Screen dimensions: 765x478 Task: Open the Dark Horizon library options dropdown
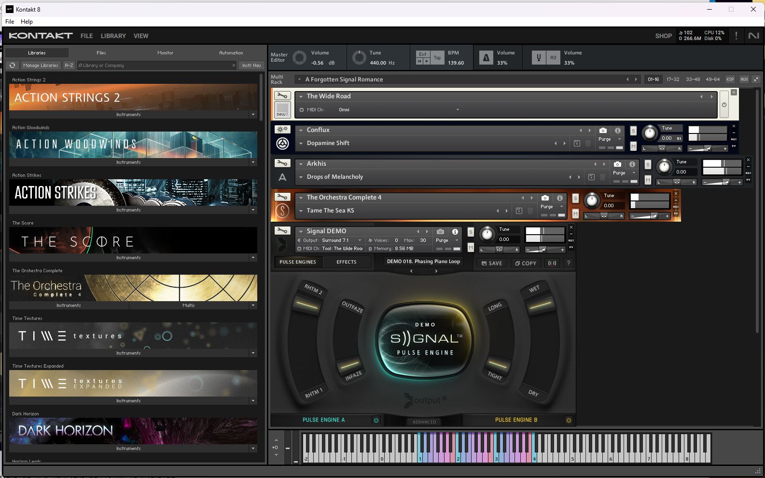[x=253, y=449]
